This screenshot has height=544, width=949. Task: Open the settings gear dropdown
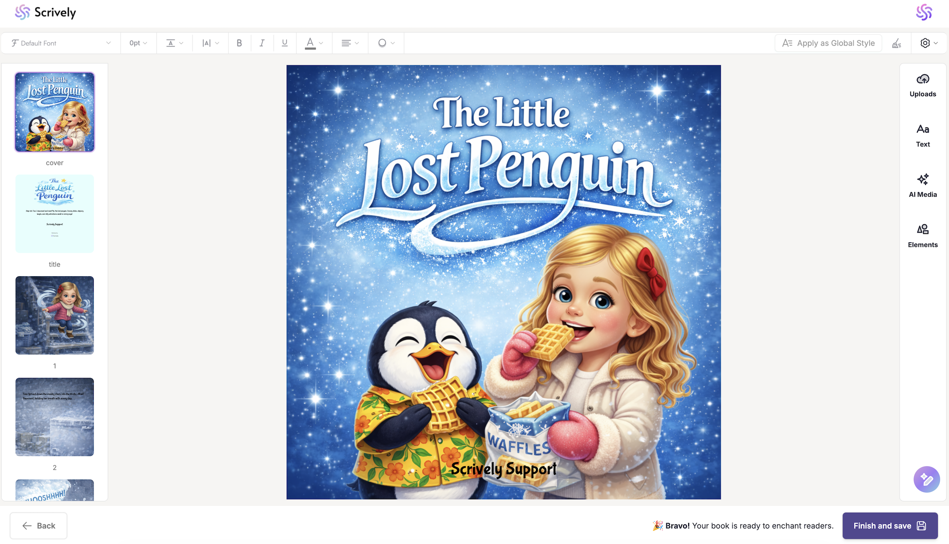coord(928,43)
